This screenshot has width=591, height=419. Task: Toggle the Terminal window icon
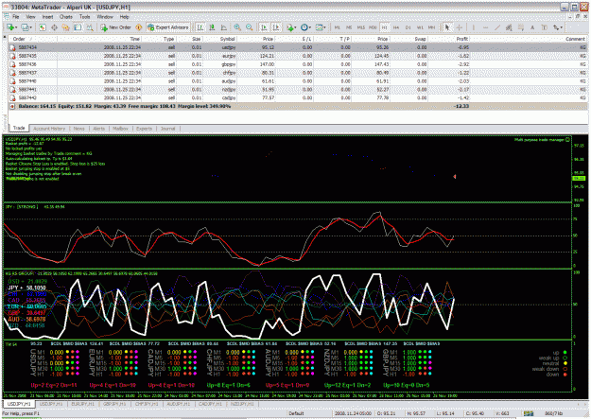(x=78, y=27)
